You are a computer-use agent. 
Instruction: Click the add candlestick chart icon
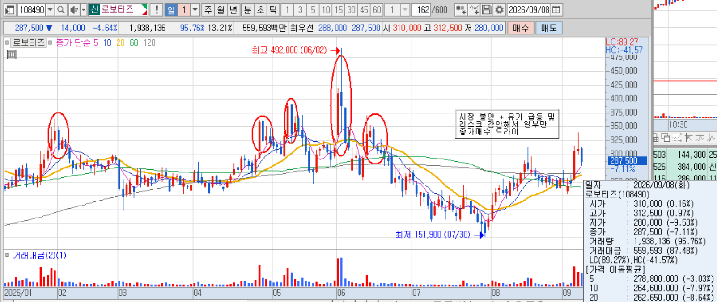click(461, 9)
